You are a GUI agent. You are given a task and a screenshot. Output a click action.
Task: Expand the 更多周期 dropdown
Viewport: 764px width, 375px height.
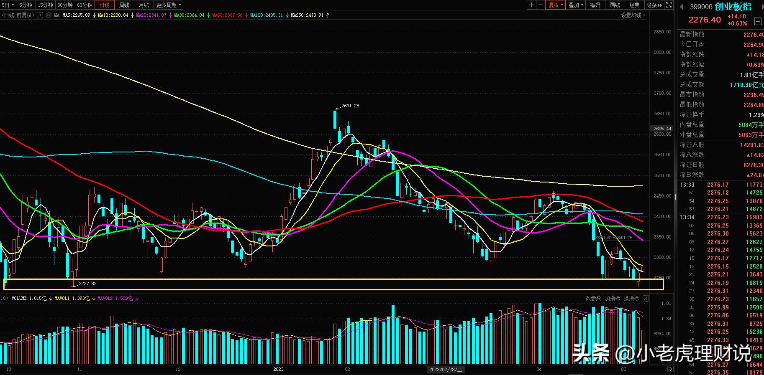tap(168, 5)
